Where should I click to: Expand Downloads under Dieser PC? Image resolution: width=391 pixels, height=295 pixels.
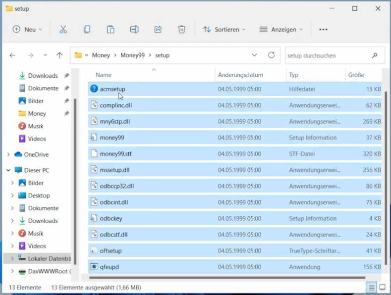coord(12,221)
